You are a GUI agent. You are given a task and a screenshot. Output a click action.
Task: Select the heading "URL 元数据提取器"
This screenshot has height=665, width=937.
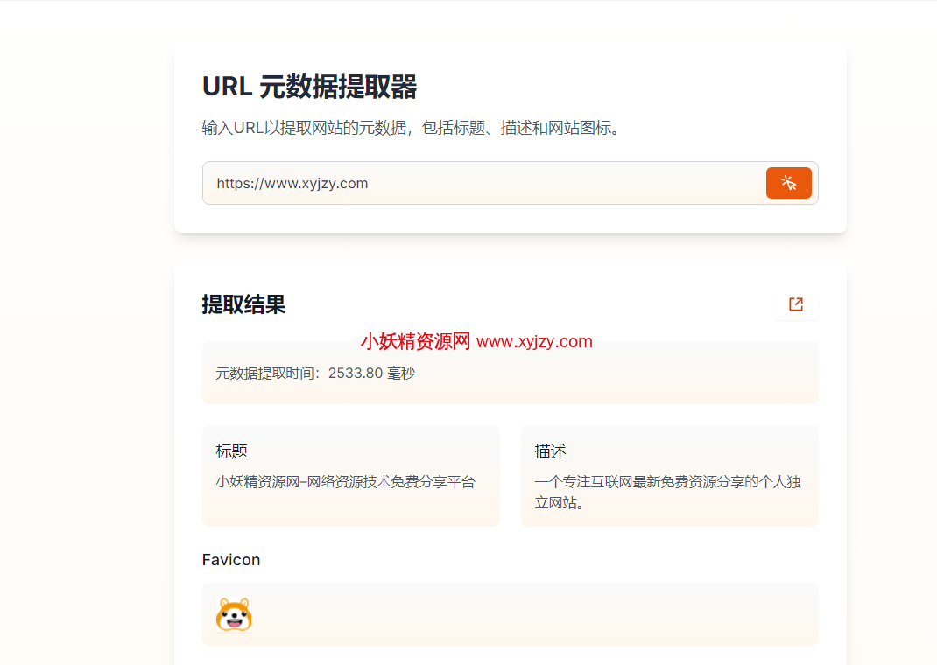click(x=309, y=87)
